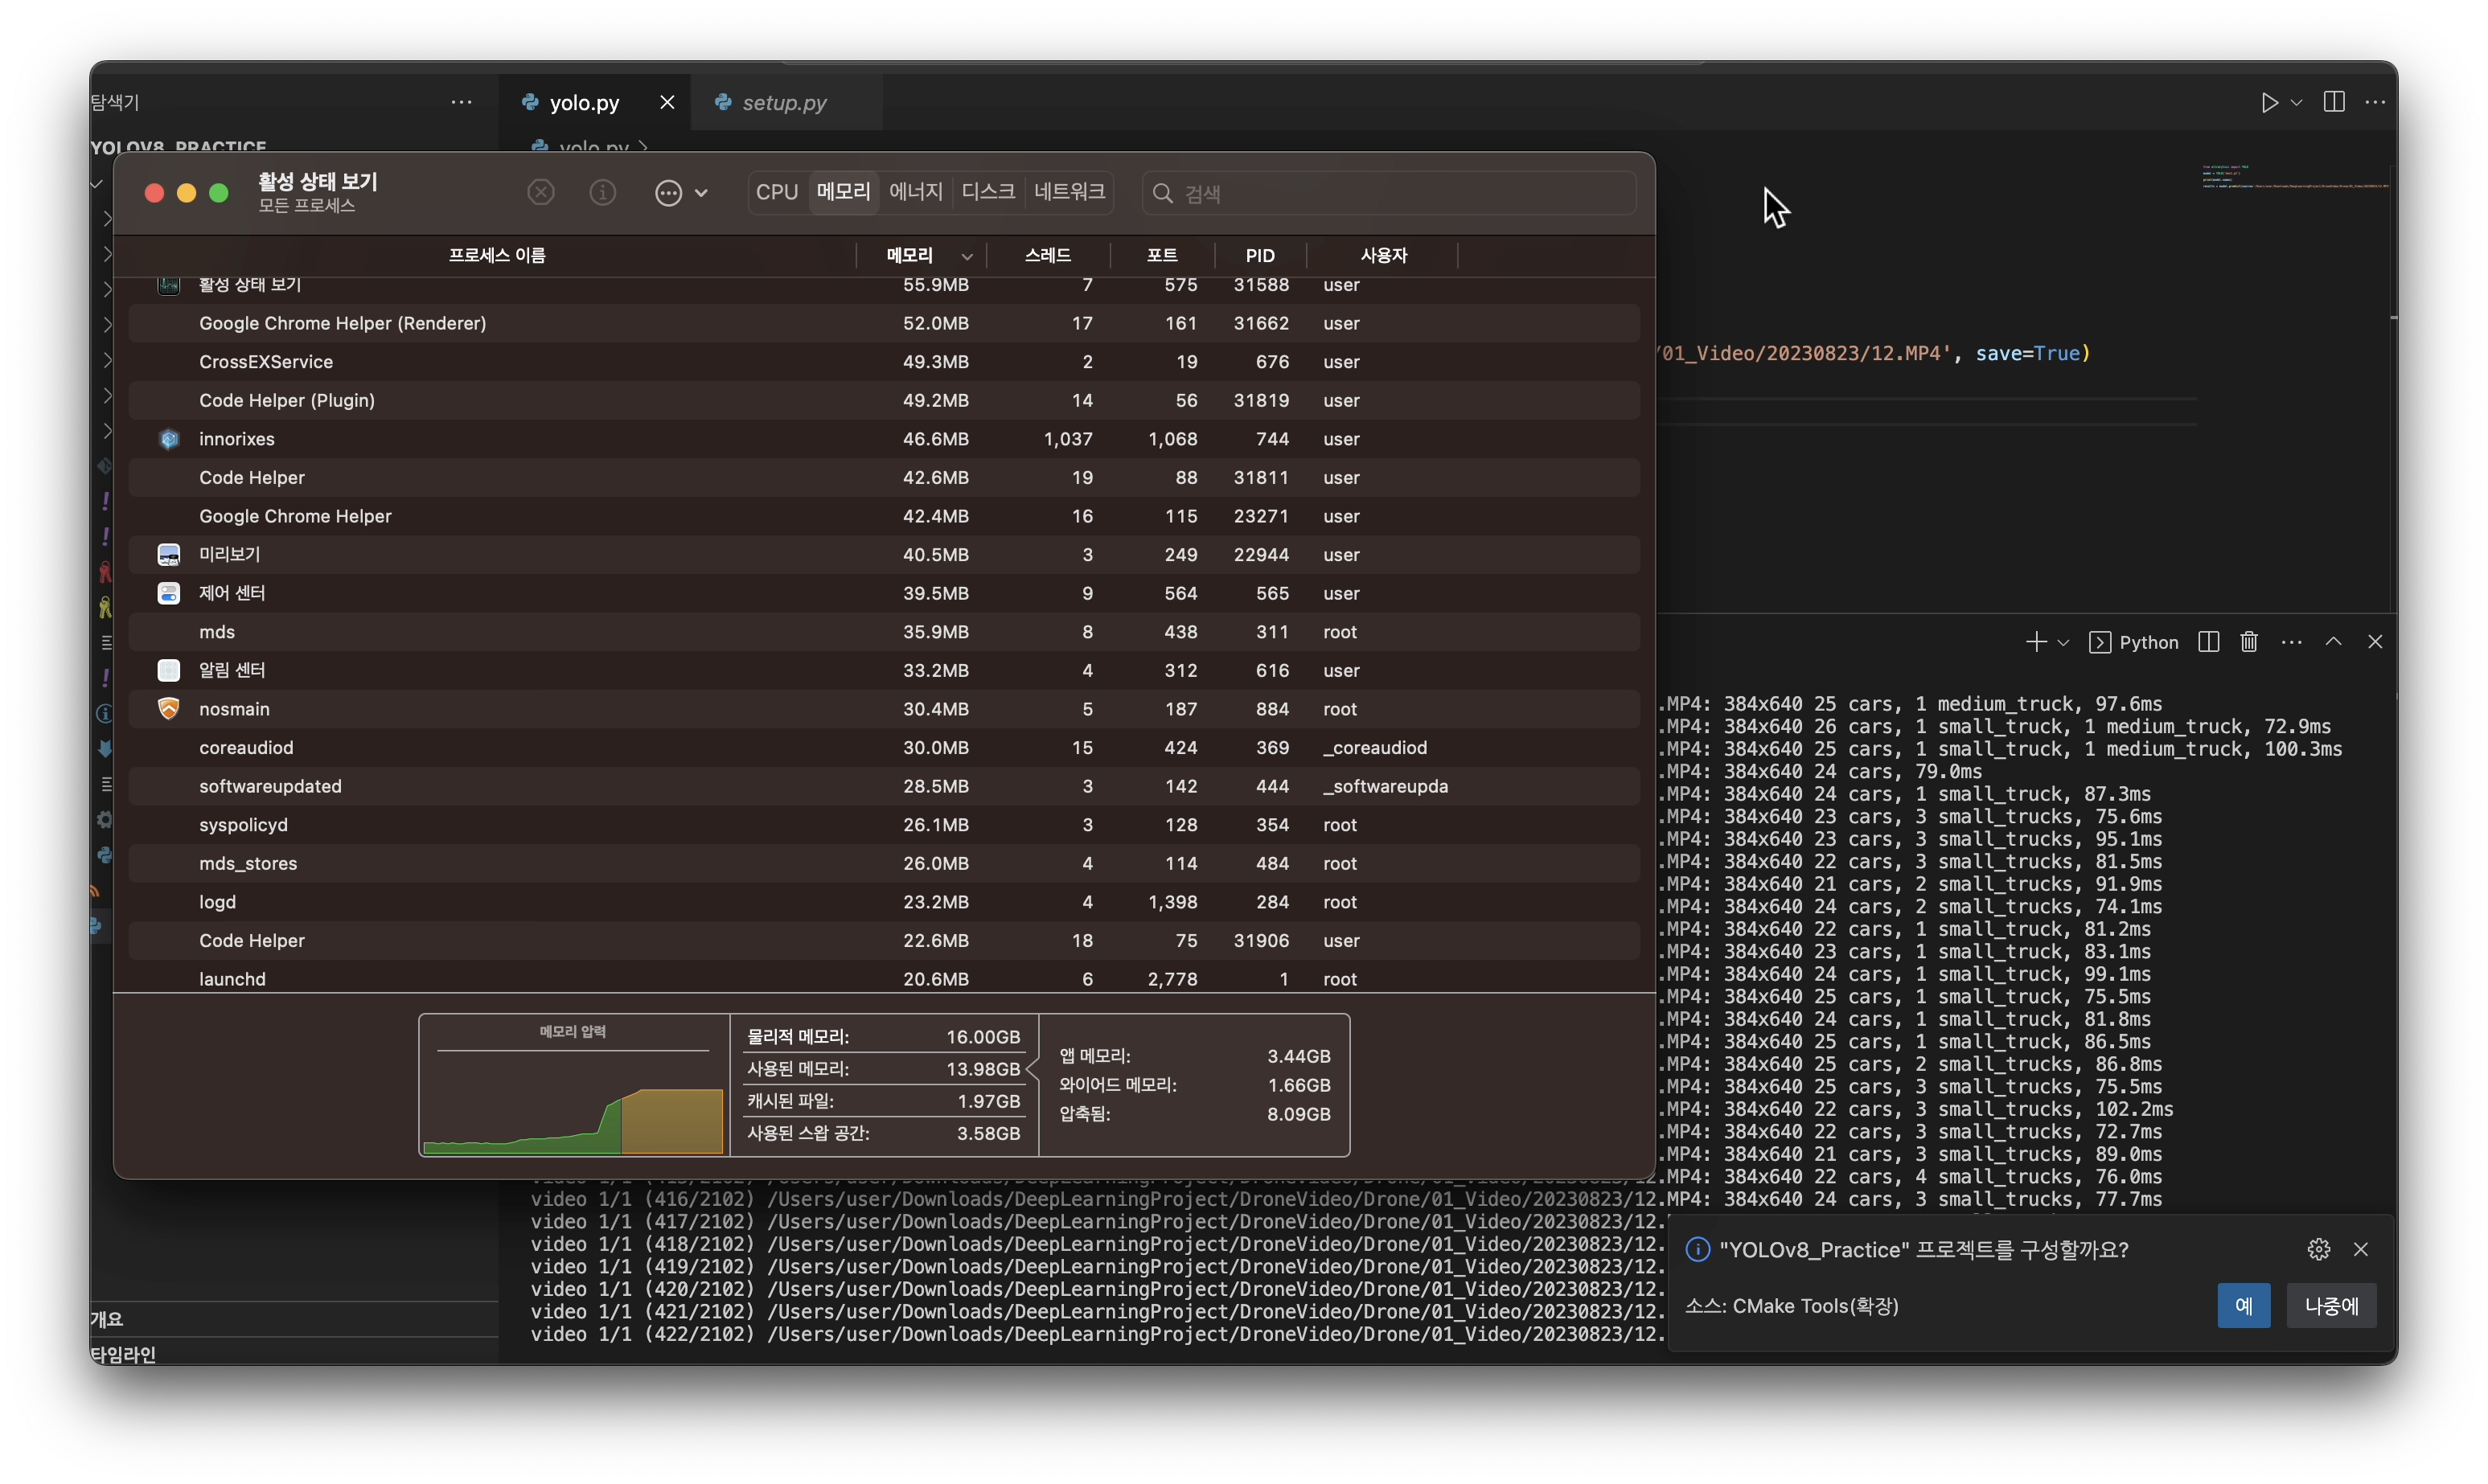Select the 에너지 tab
Viewport: 2488px width, 1484px height.
[x=915, y=192]
